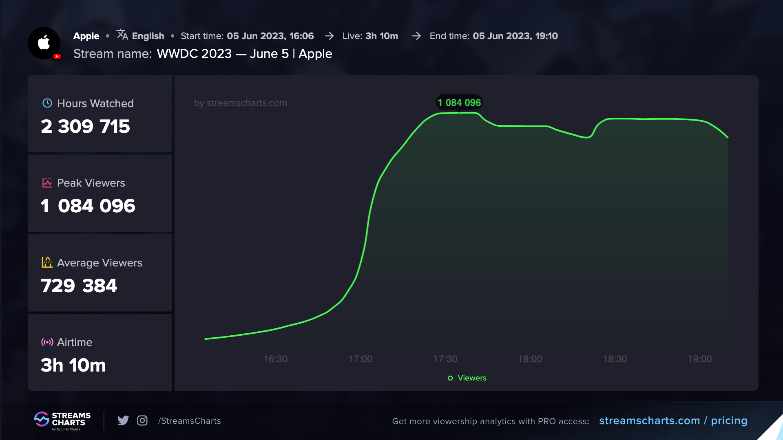Open the streamscharts.com pricing link
The width and height of the screenshot is (783, 440).
(674, 420)
